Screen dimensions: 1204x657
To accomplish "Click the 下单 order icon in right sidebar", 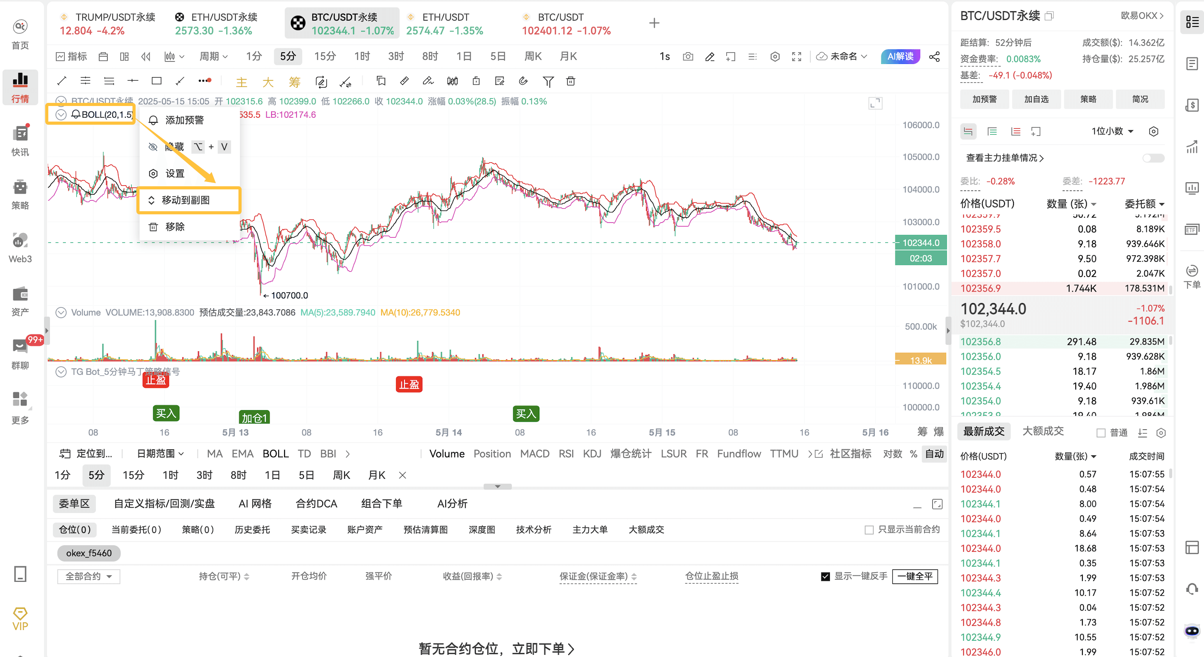I will (1192, 276).
